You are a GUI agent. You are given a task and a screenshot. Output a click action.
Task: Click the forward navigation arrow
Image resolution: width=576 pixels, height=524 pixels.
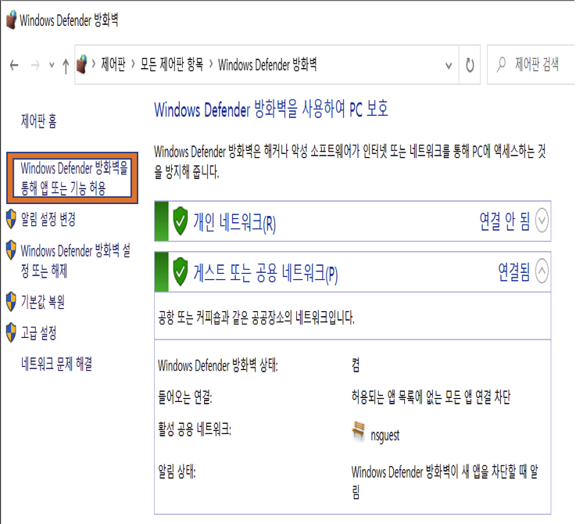click(35, 66)
